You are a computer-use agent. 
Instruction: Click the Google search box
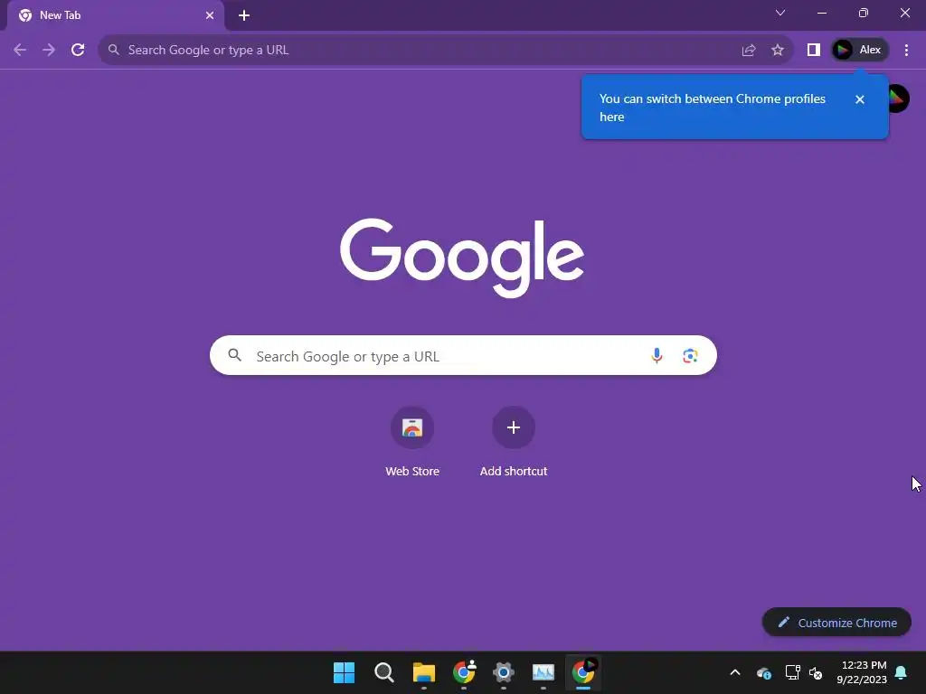(463, 355)
